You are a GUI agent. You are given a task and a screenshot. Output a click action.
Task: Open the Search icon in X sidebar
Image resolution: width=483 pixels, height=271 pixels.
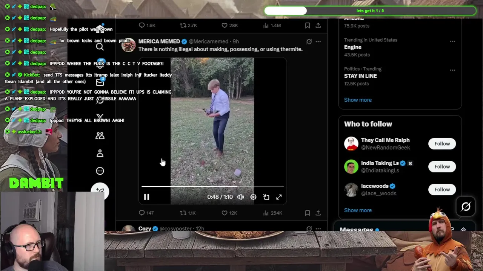point(100,47)
